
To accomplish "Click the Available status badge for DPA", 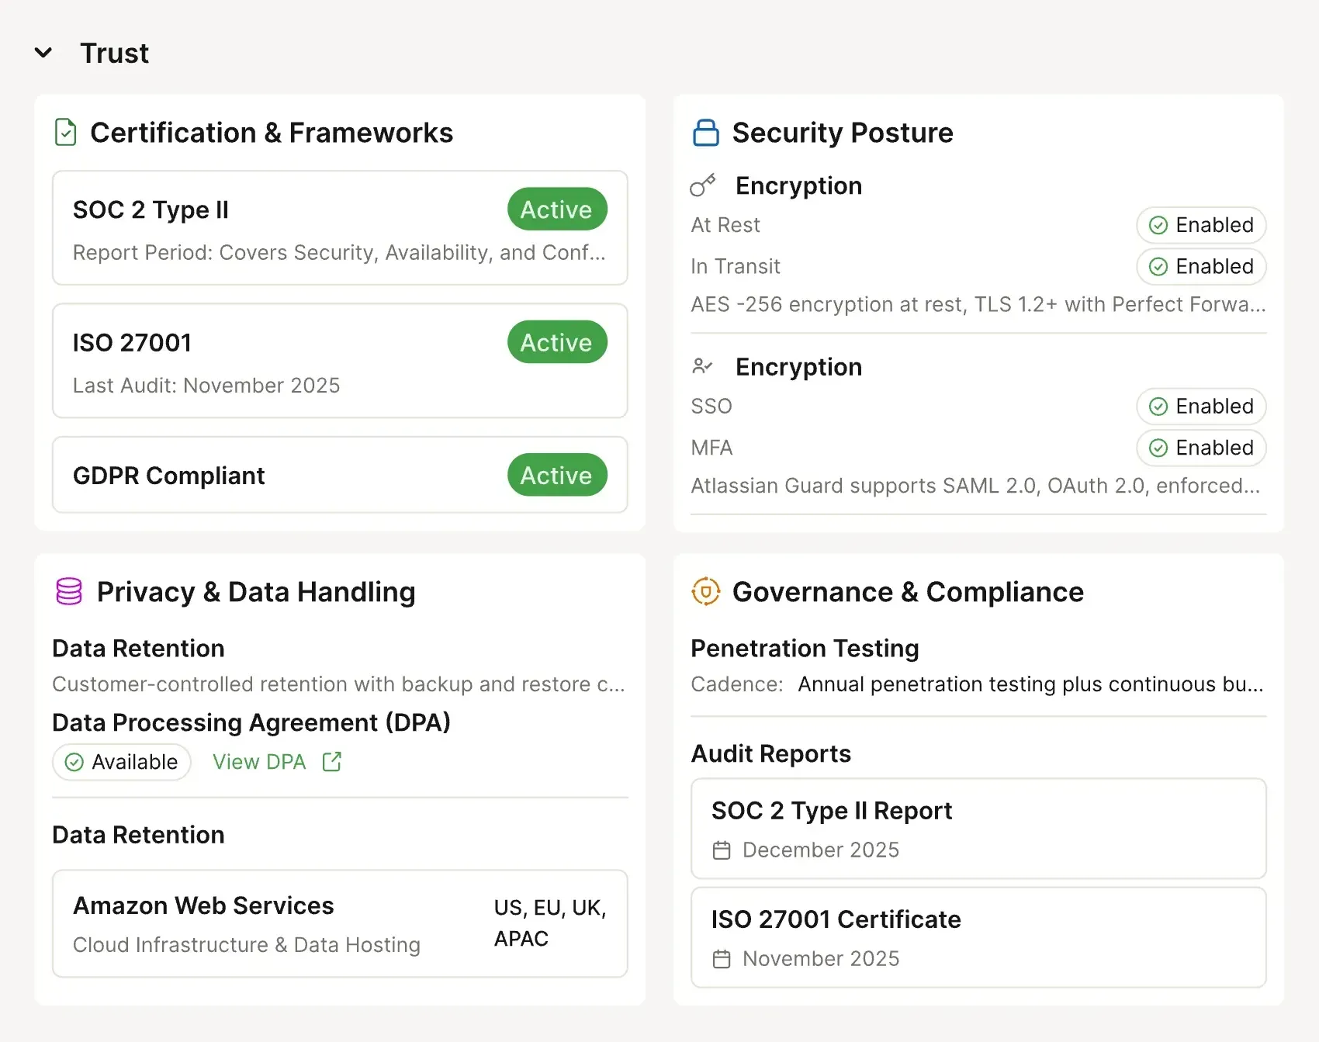I will tap(122, 762).
